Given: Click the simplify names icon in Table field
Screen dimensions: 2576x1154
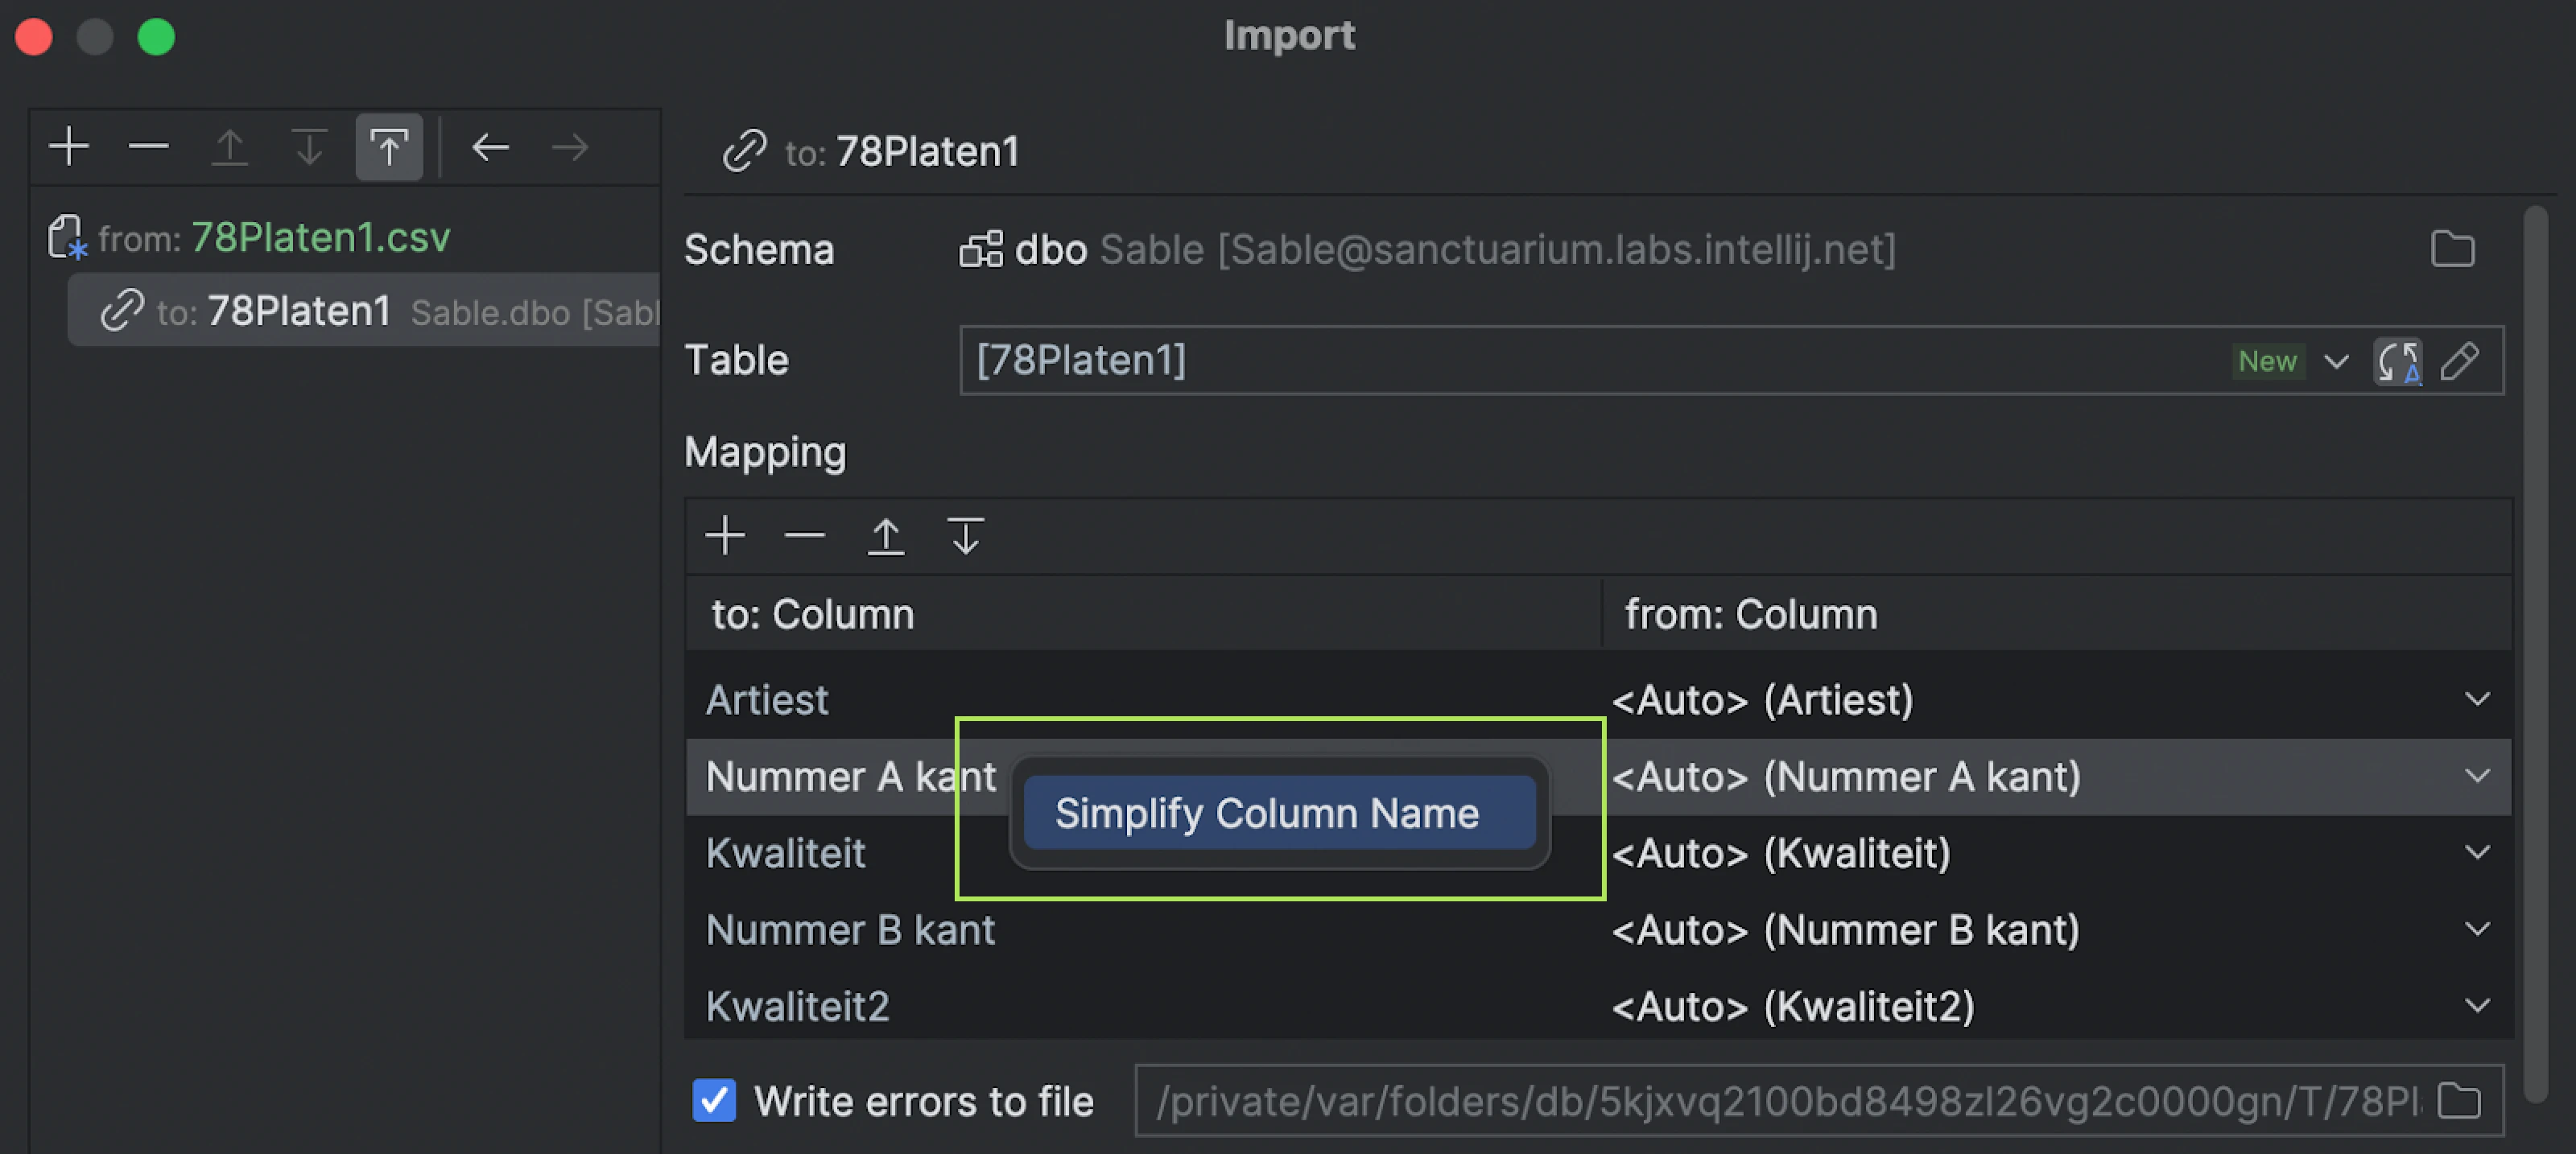Looking at the screenshot, I should tap(2398, 361).
